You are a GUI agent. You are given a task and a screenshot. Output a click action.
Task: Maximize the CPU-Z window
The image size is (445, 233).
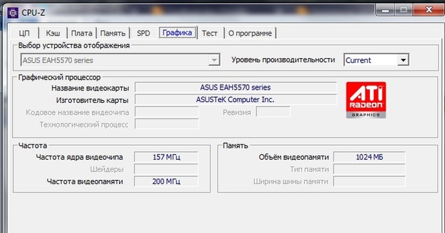coord(403,11)
